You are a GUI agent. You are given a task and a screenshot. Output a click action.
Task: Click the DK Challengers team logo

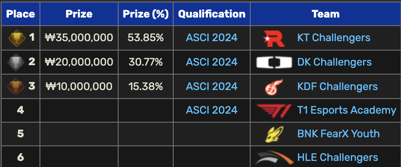(x=274, y=62)
